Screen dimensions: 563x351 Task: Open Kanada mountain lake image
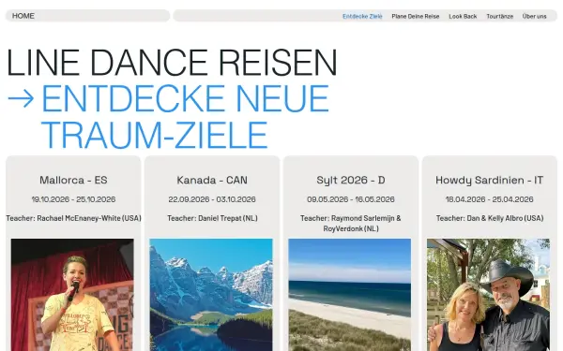point(211,295)
